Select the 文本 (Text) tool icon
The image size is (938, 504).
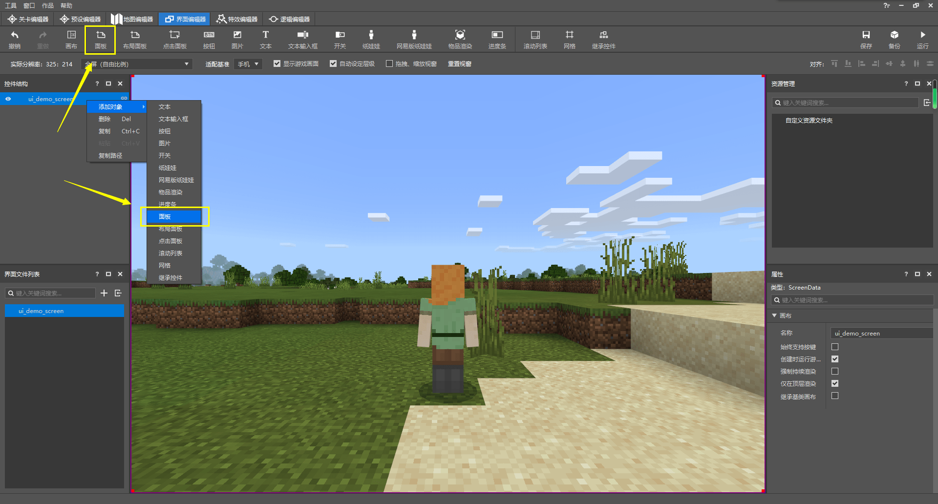click(x=265, y=40)
